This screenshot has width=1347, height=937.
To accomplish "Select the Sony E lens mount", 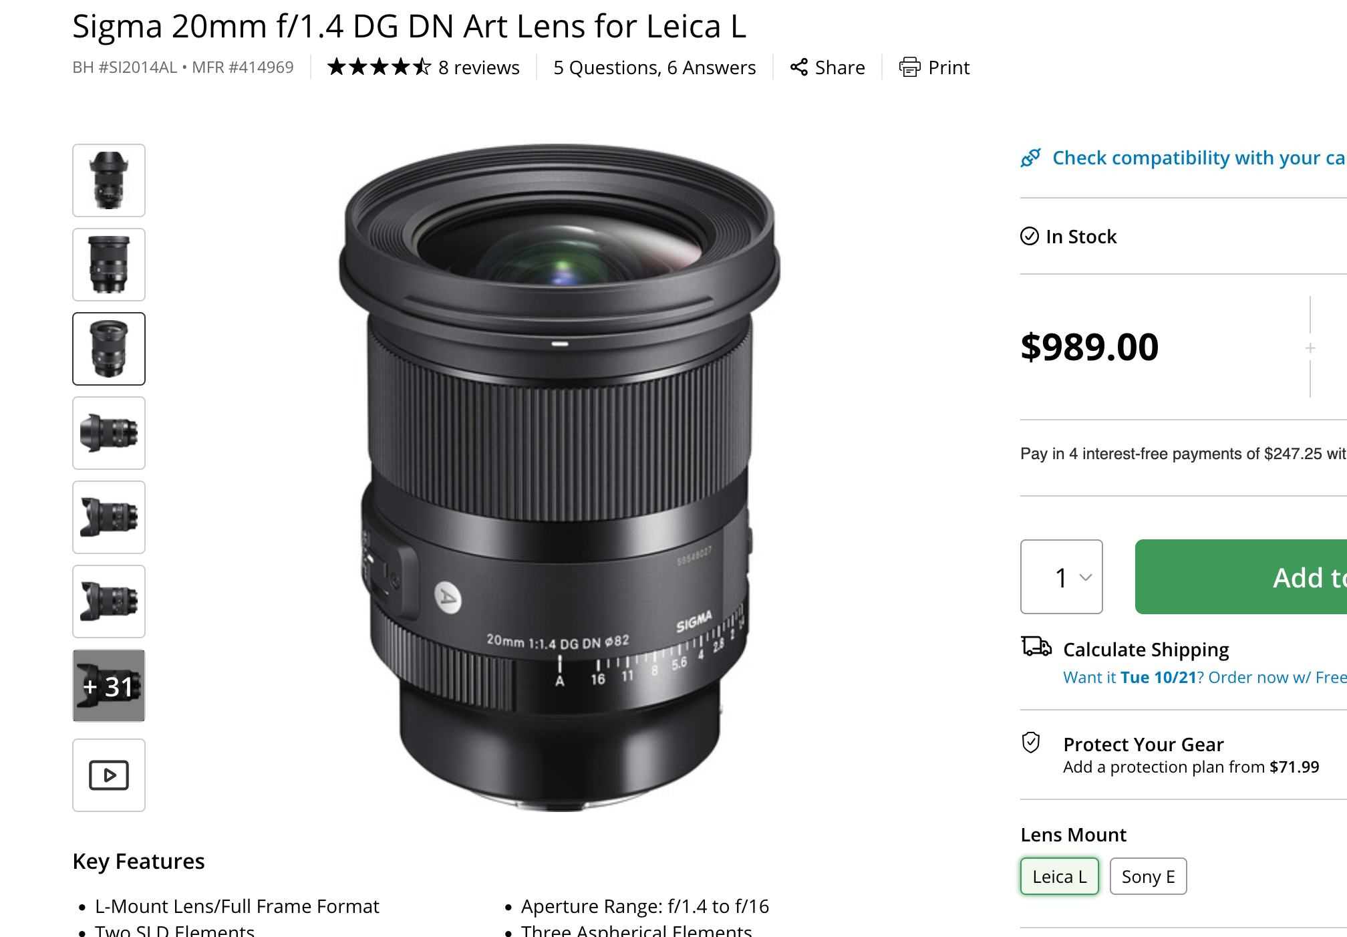I will coord(1148,876).
